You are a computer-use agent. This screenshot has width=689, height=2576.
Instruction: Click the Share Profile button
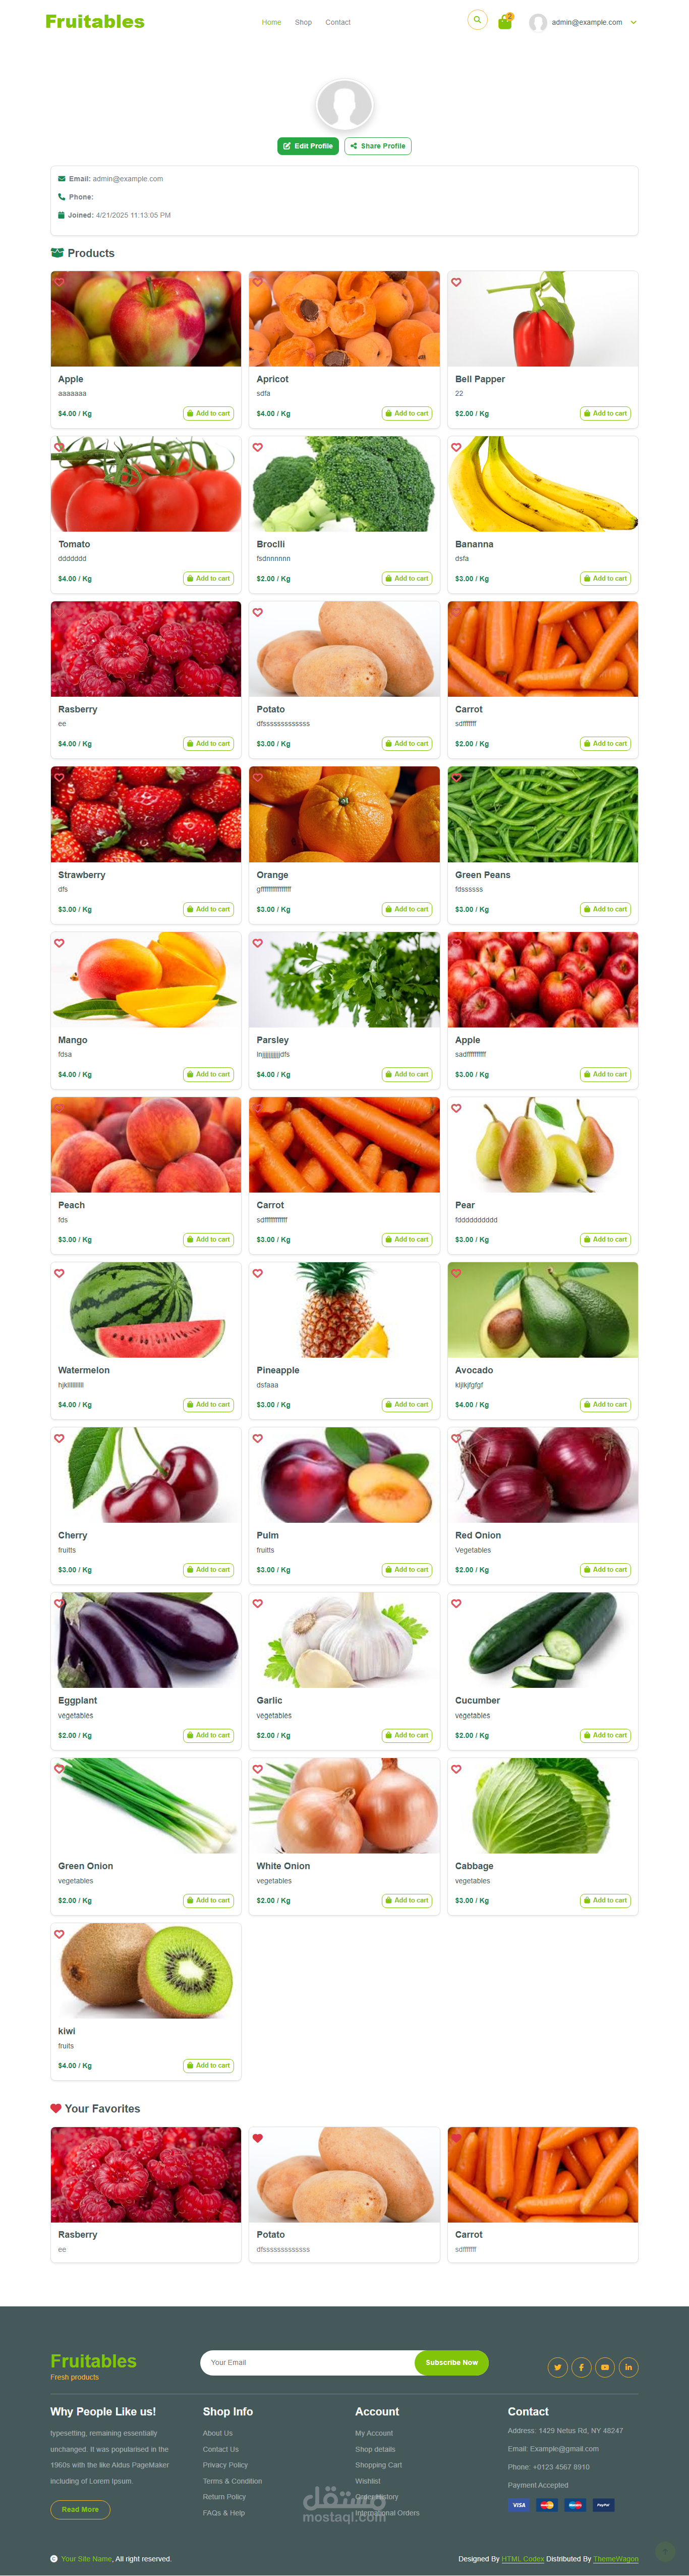[x=377, y=146]
